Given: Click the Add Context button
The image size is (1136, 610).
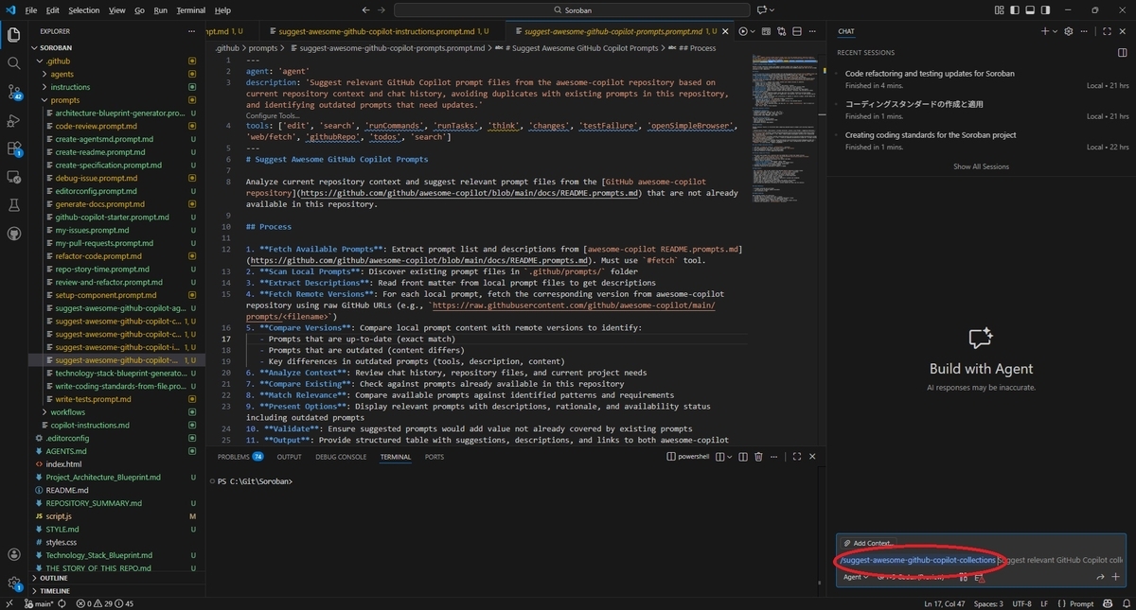Looking at the screenshot, I should [x=868, y=543].
